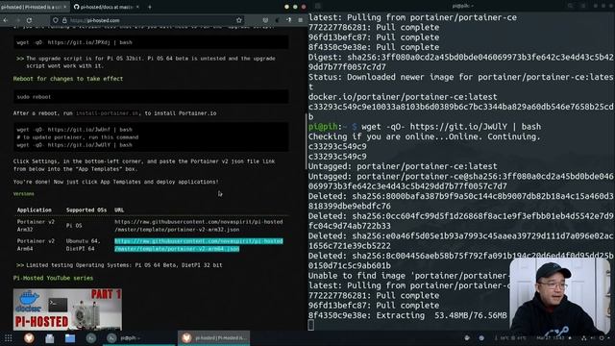Screen dimensions: 615x346
Task: Click the browser shield extension icon in toolbar
Action: click(265, 20)
